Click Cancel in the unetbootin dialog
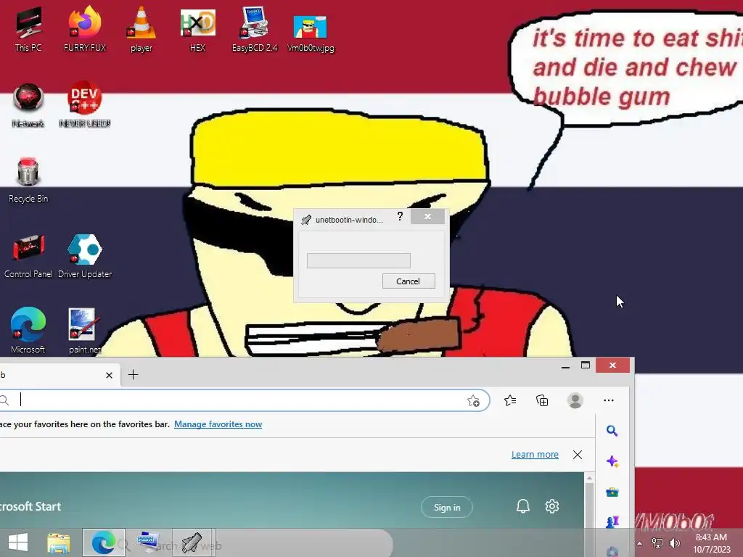This screenshot has width=743, height=557. pyautogui.click(x=409, y=281)
